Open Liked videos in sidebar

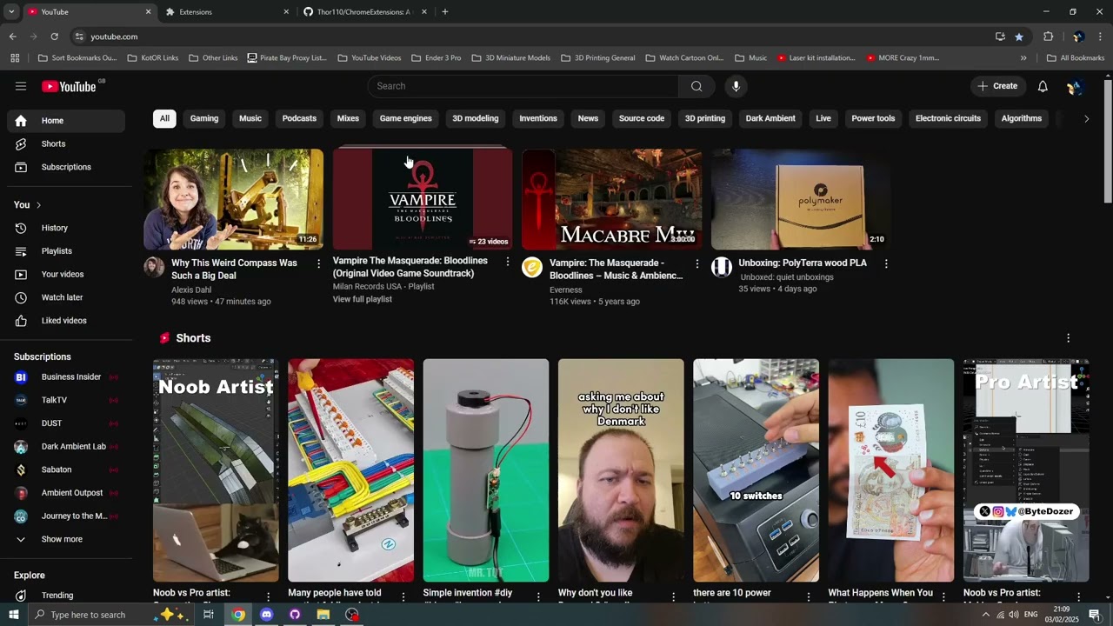click(x=66, y=321)
